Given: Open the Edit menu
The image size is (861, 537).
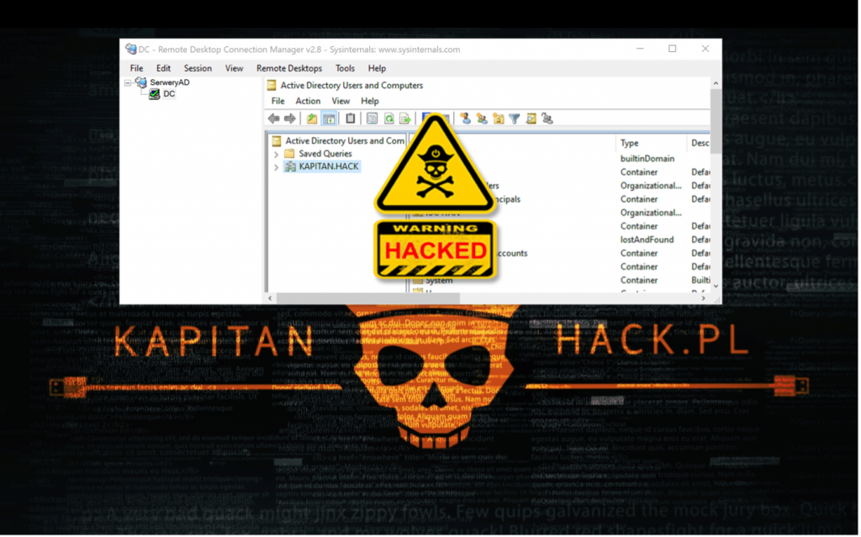Looking at the screenshot, I should 164,69.
